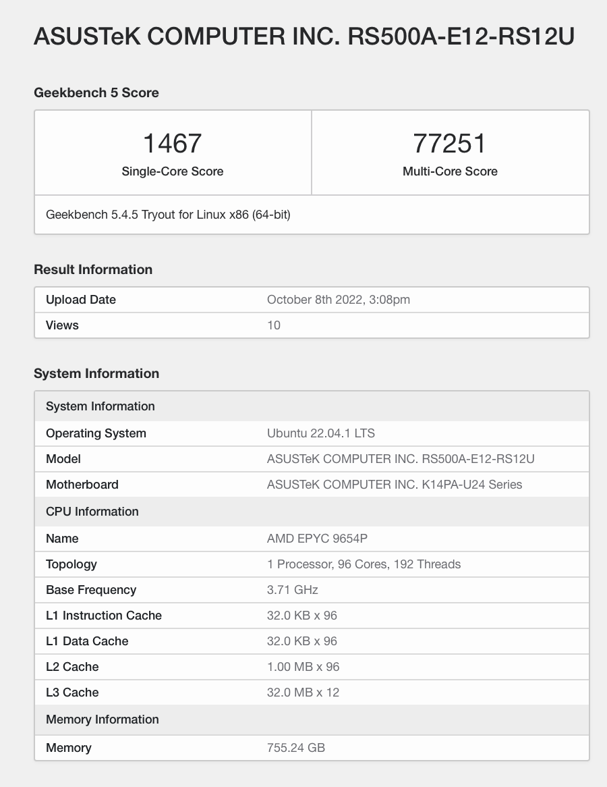Click the Multi-Core Score 77251
Screen dimensions: 607x787
[450, 143]
